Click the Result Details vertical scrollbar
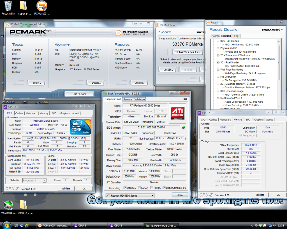Screen dimensions: 287x229 click(279, 74)
